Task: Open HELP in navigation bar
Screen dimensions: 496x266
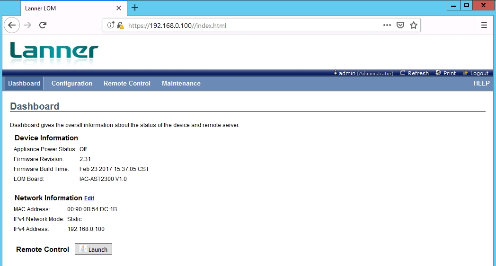Action: pos(481,84)
